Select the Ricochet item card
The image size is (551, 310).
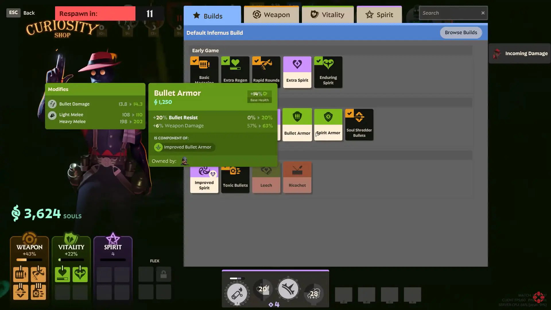click(x=297, y=177)
